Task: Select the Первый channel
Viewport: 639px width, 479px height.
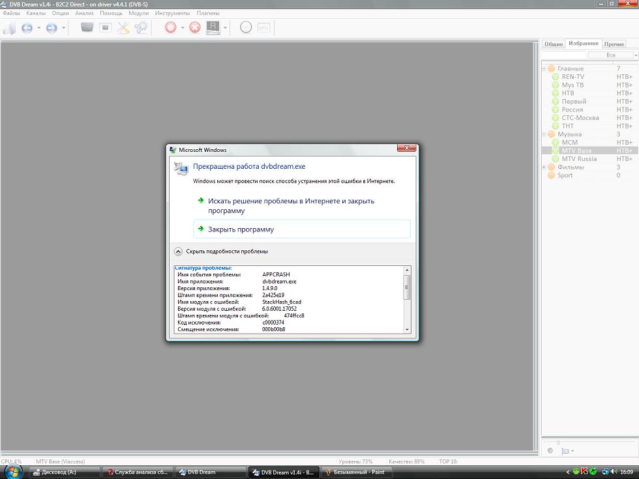Action: click(574, 101)
